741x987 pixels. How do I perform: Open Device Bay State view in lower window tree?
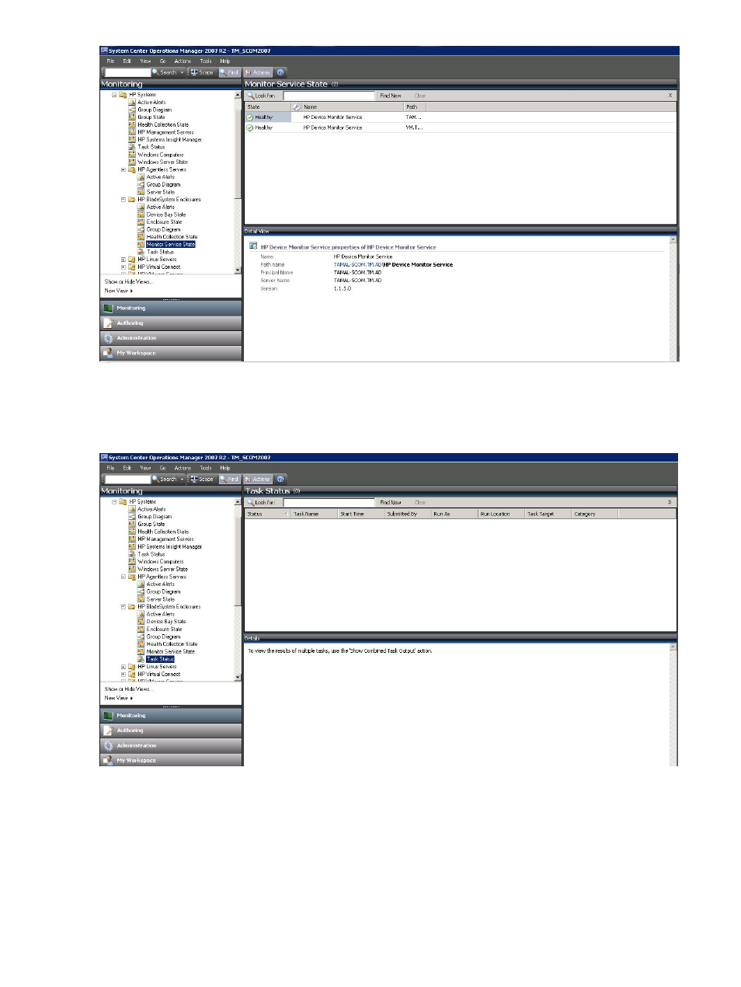pos(166,622)
